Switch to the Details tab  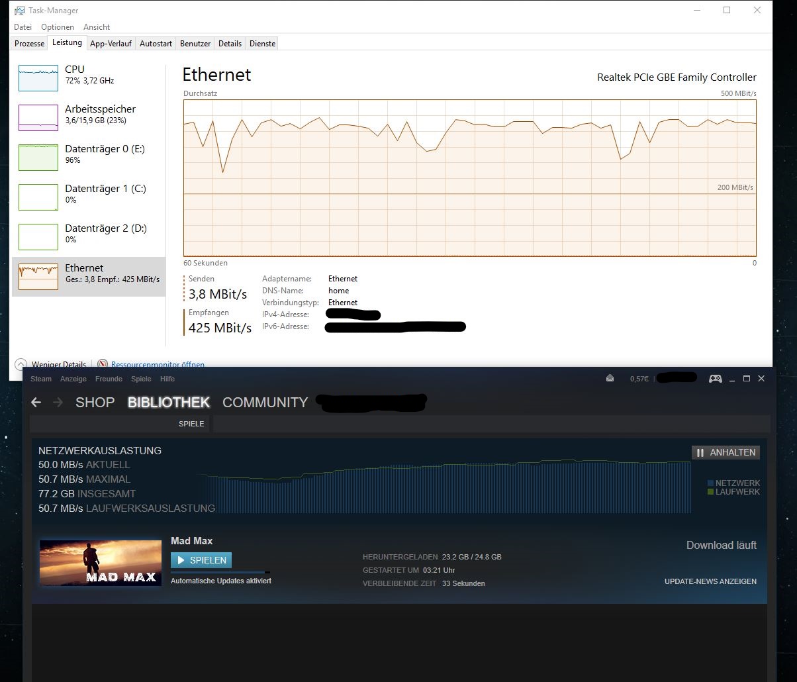(230, 44)
